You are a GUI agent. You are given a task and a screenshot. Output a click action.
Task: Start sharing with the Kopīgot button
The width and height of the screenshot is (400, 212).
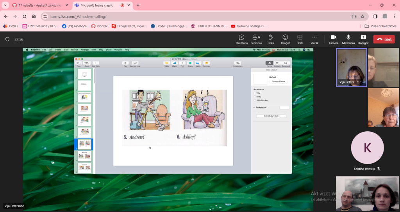363,39
